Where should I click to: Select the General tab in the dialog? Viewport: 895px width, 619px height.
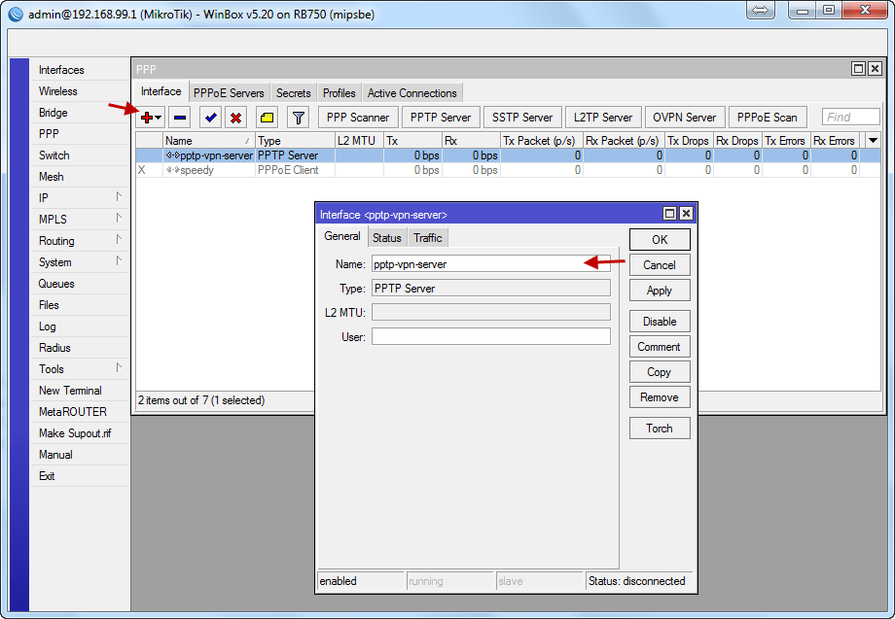pos(341,236)
